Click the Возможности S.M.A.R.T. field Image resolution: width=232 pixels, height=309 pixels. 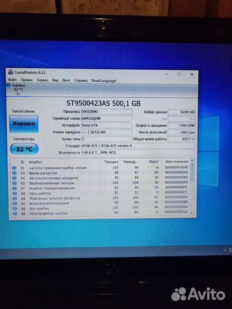138,153
